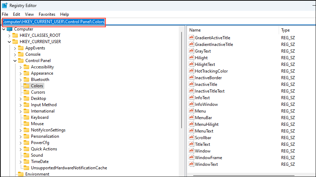Select the InactiveTitleText value name

pos(210,91)
